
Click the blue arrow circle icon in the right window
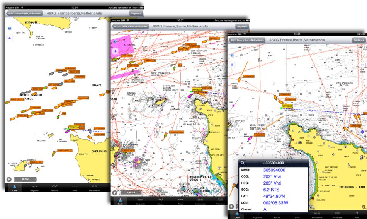232,55
